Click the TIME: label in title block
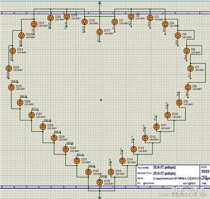 [204, 183]
